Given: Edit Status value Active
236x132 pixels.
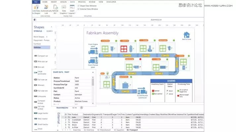Looking at the screenshot, I should [x=83, y=98].
